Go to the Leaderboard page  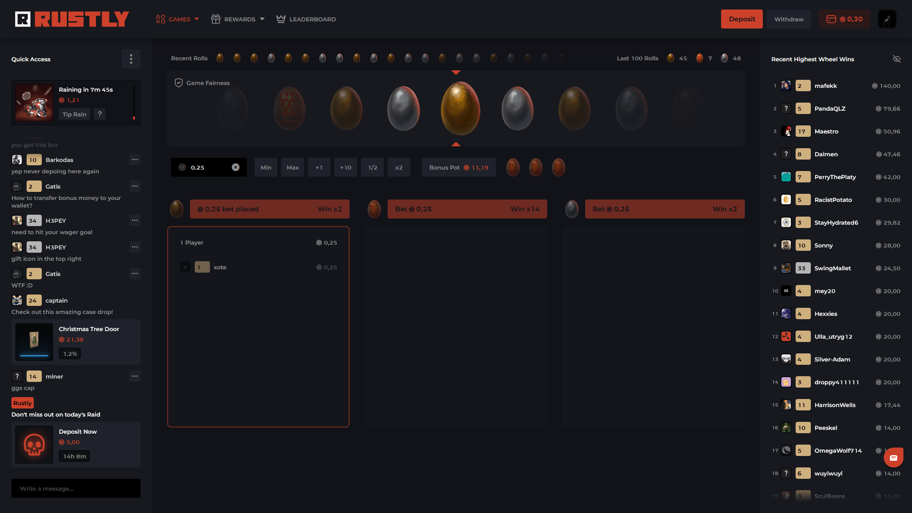306,19
